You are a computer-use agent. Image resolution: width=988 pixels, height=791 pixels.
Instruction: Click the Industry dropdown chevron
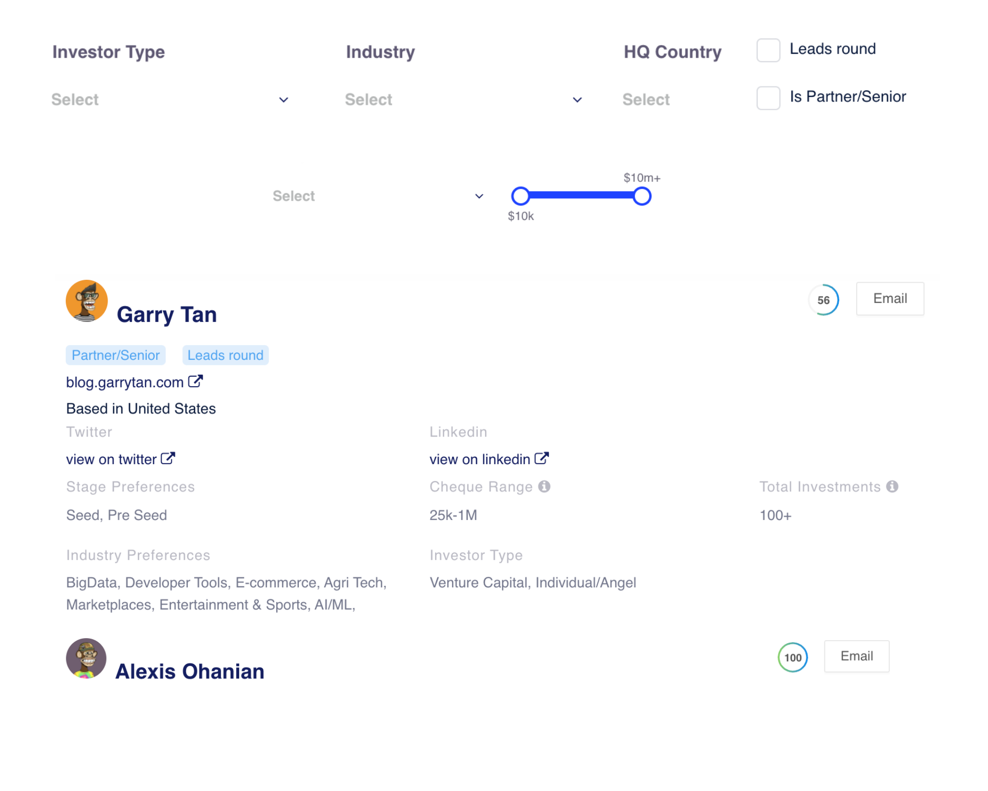click(x=577, y=100)
